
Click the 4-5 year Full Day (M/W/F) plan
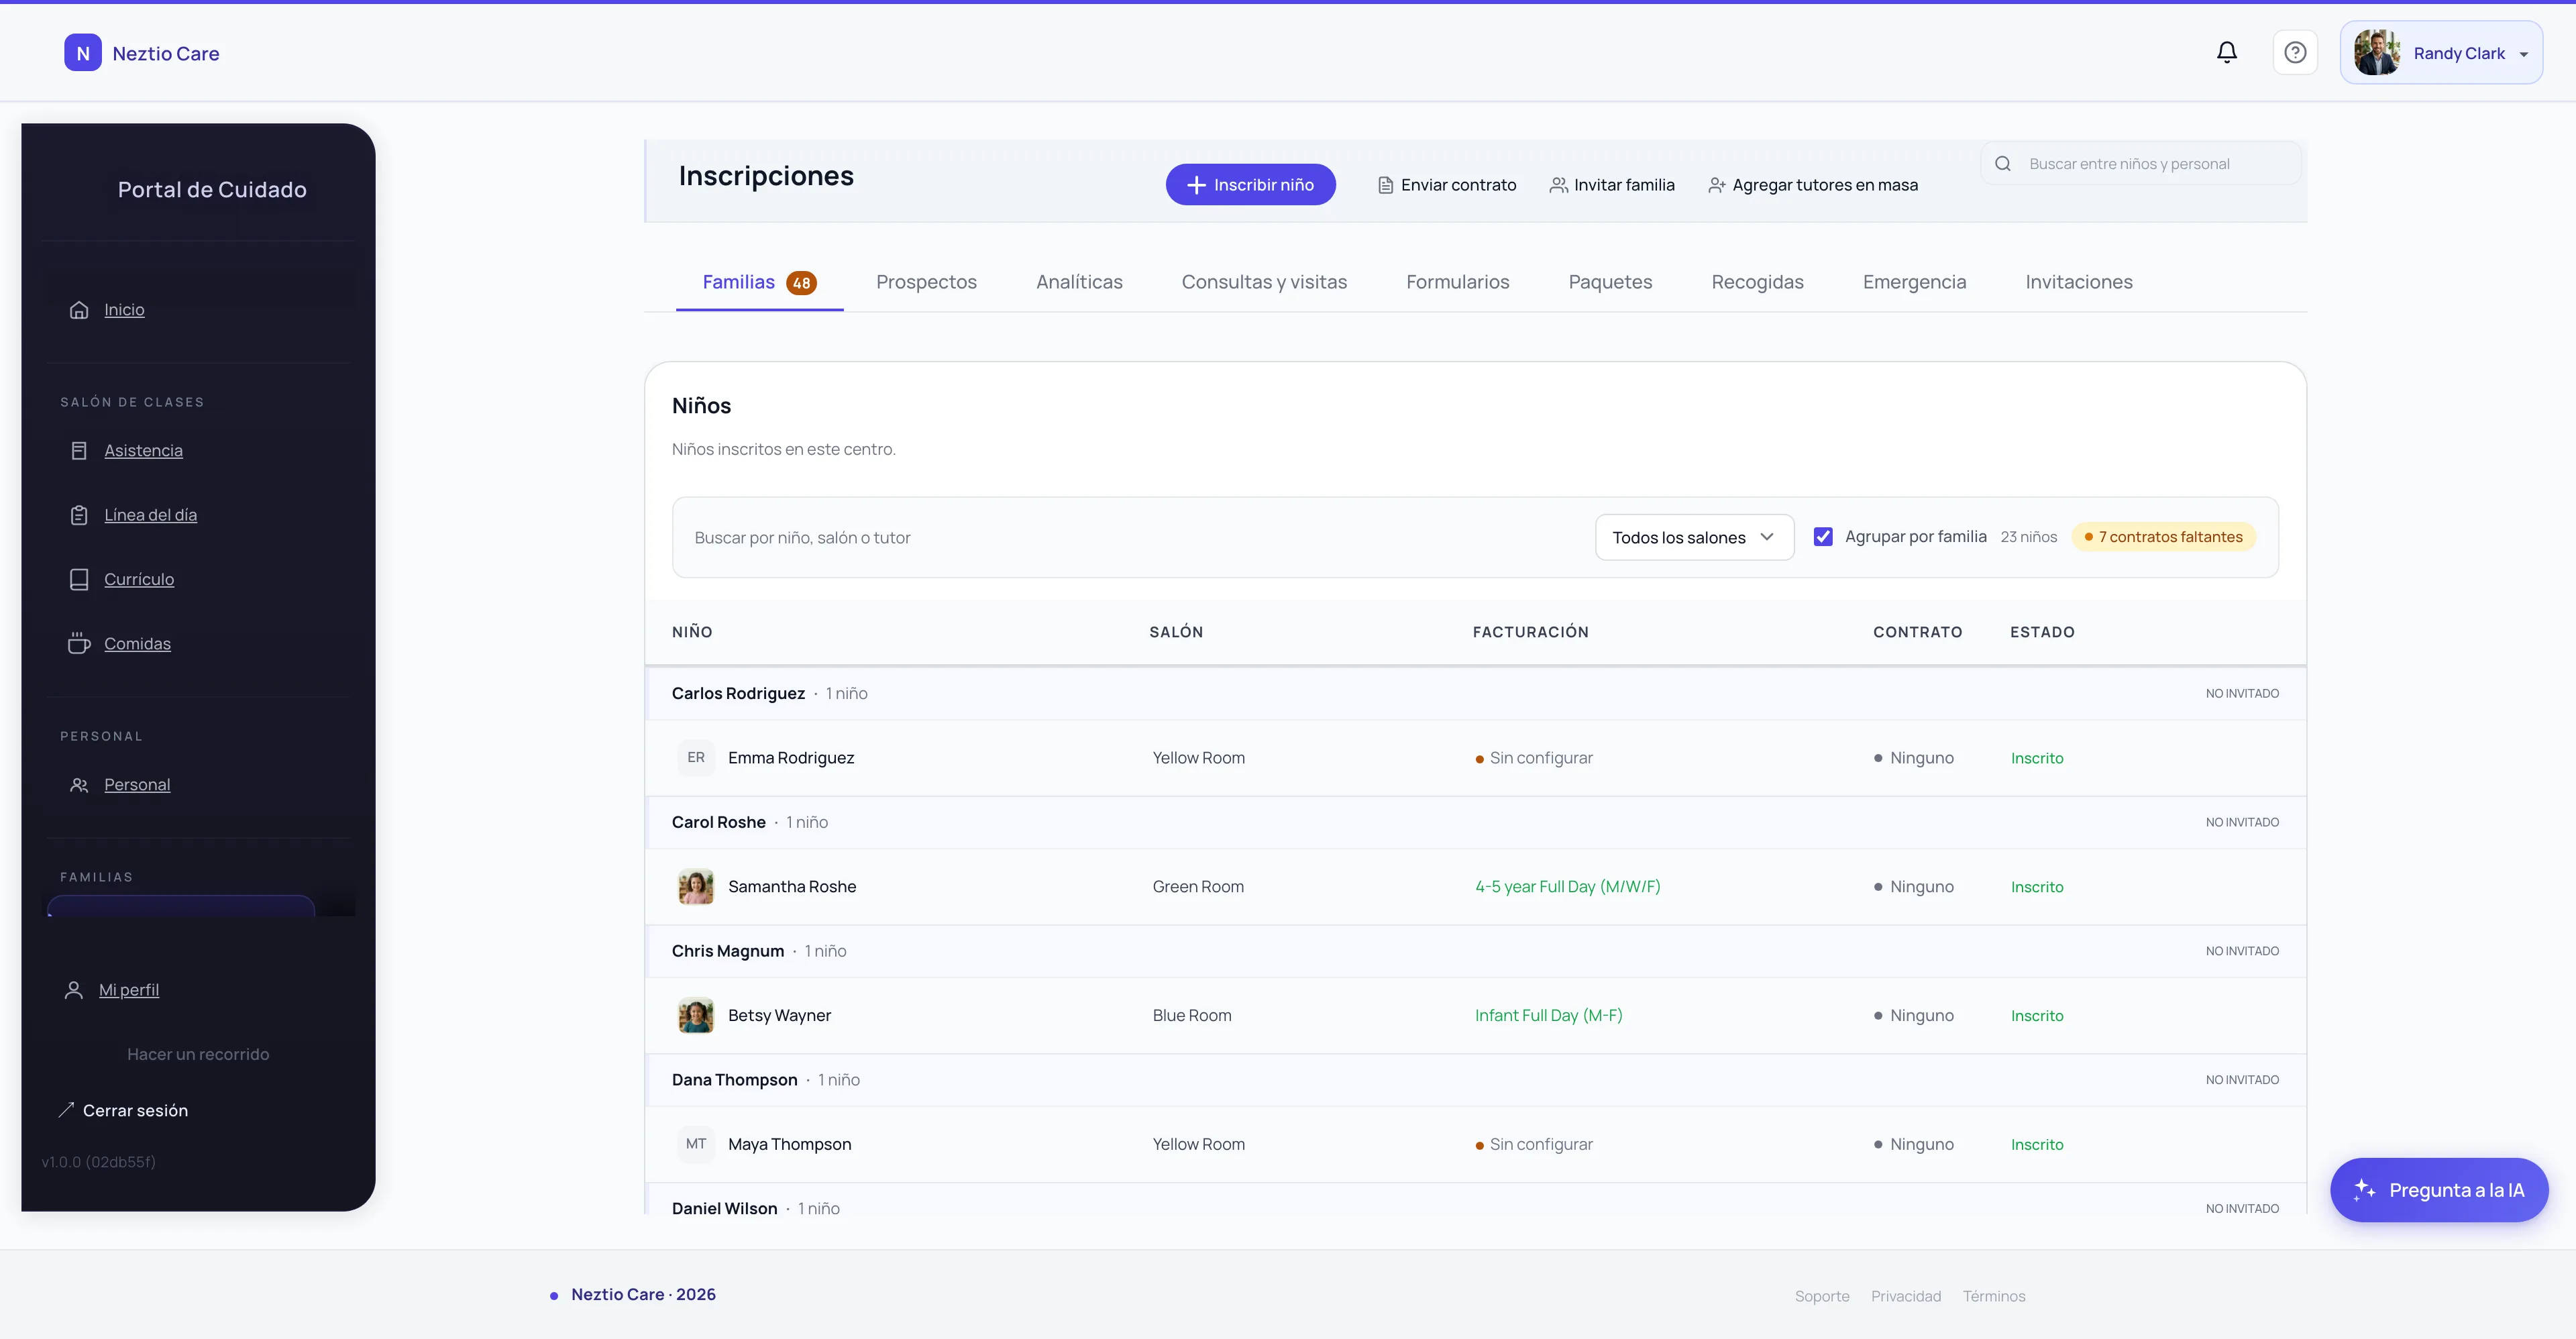pos(1567,887)
